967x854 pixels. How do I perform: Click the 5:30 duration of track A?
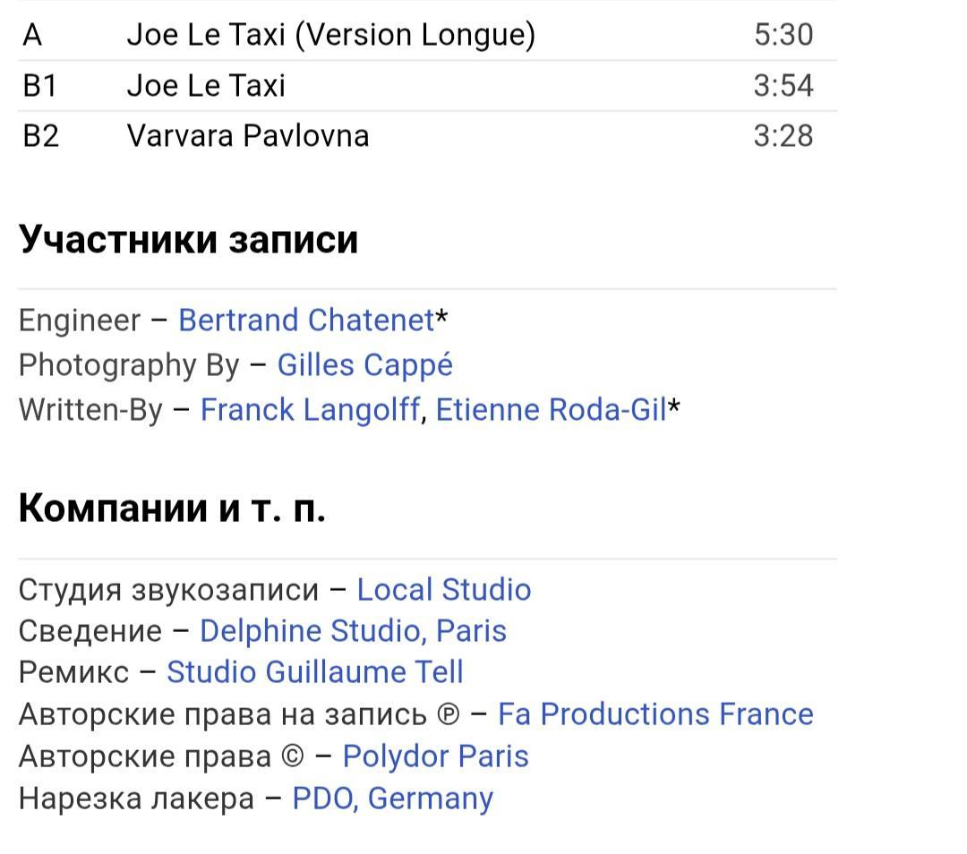click(783, 35)
